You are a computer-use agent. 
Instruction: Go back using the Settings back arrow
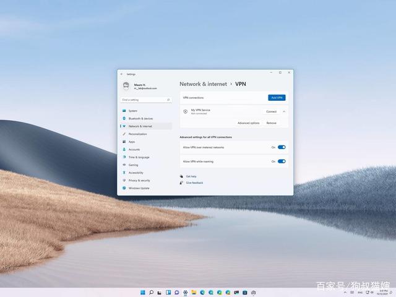[121, 74]
